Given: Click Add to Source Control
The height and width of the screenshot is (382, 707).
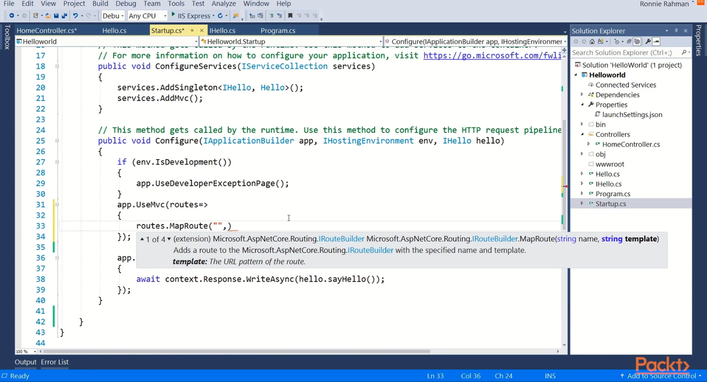Looking at the screenshot, I should coord(660,376).
